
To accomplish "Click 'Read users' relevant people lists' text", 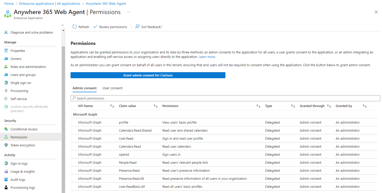I will [185, 162].
